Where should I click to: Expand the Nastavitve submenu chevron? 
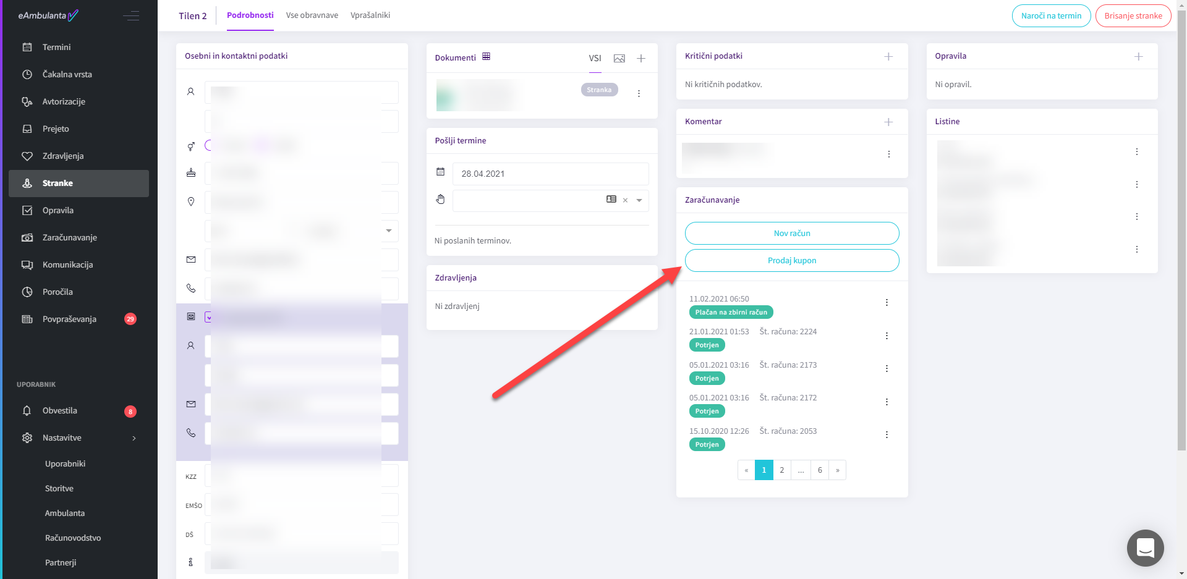click(x=134, y=438)
